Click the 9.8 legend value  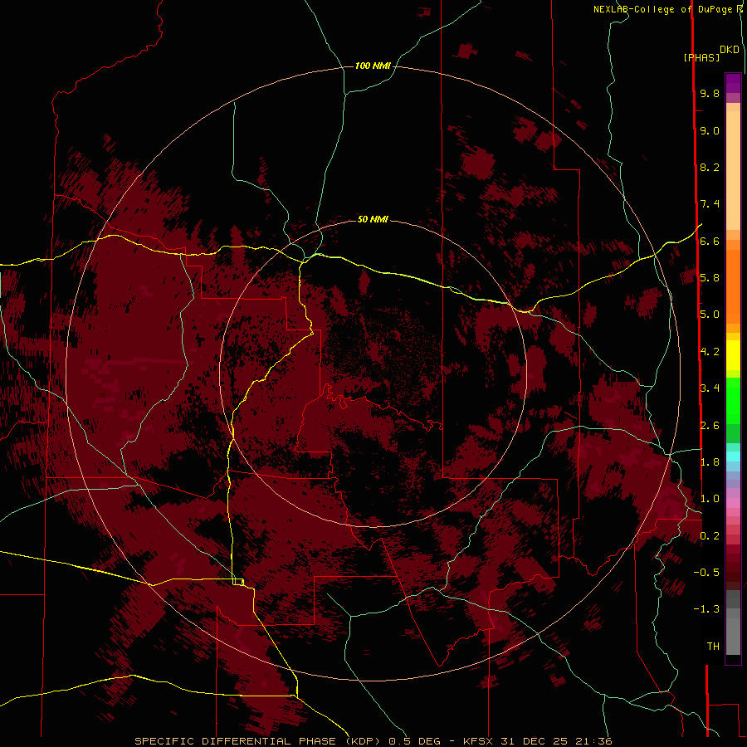coord(710,93)
